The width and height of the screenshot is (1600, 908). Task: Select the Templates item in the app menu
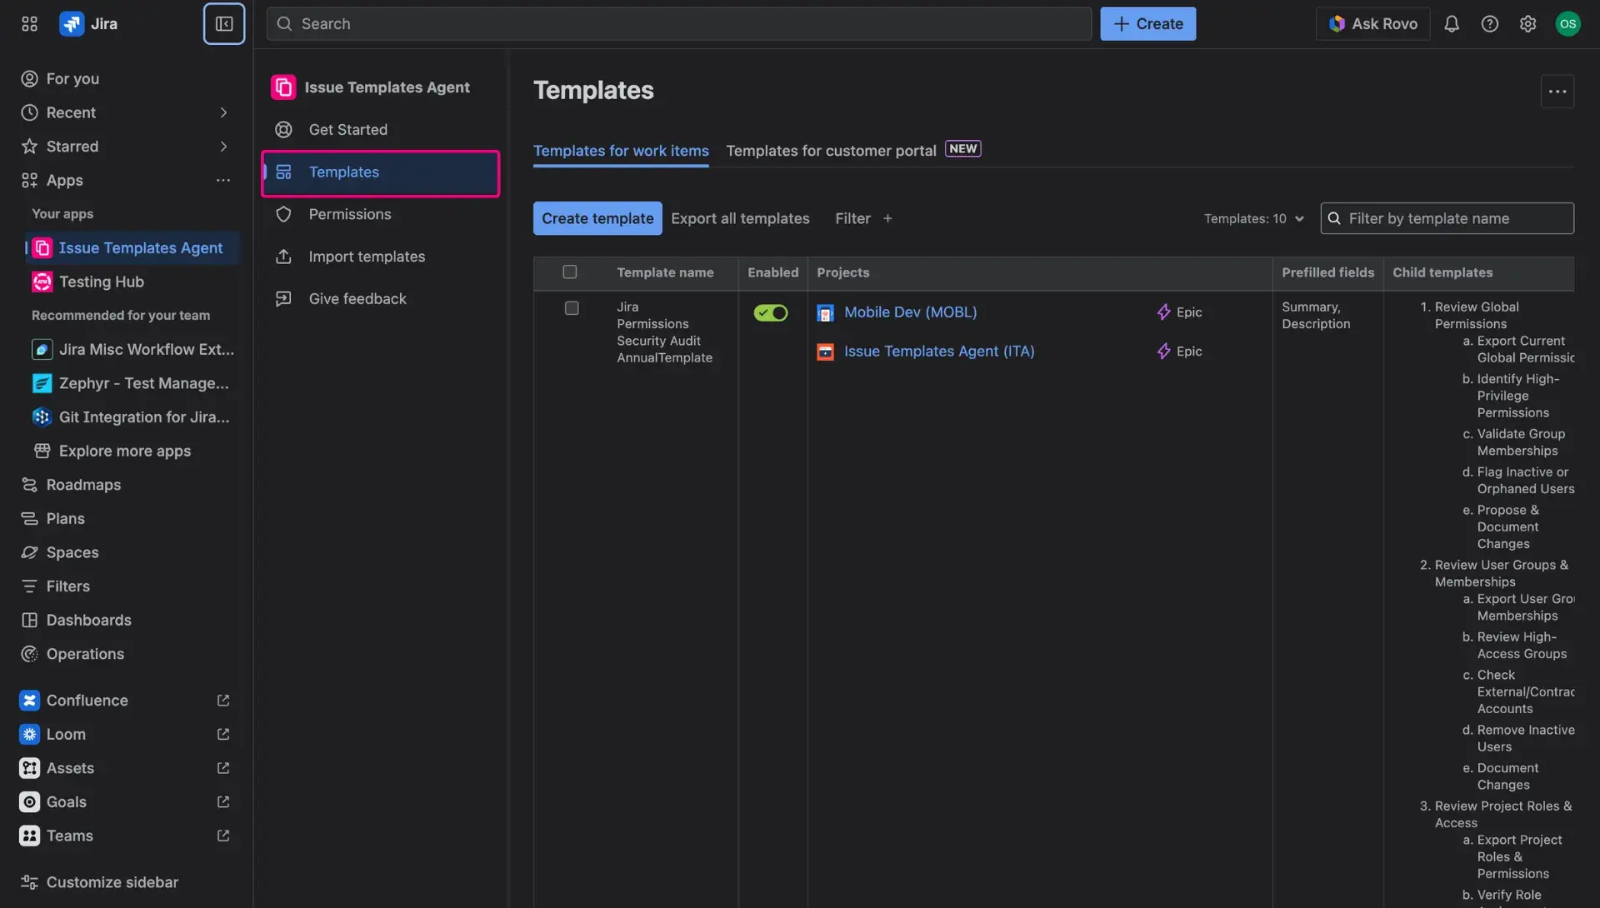[343, 172]
